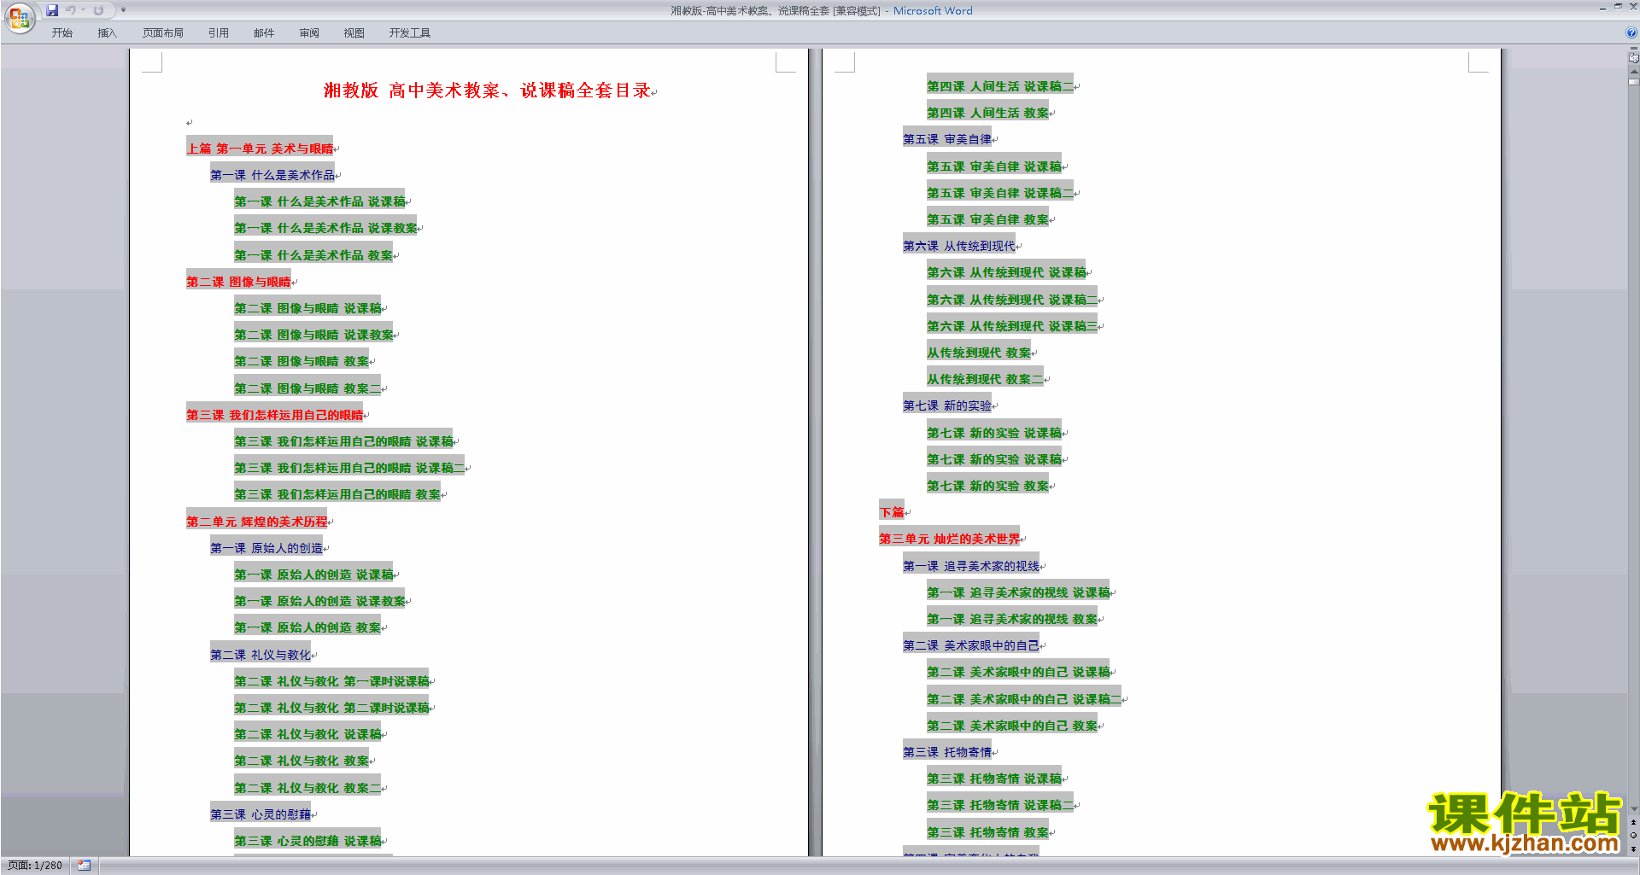Click the document title heading 湘教版 高中美术教案

point(488,90)
